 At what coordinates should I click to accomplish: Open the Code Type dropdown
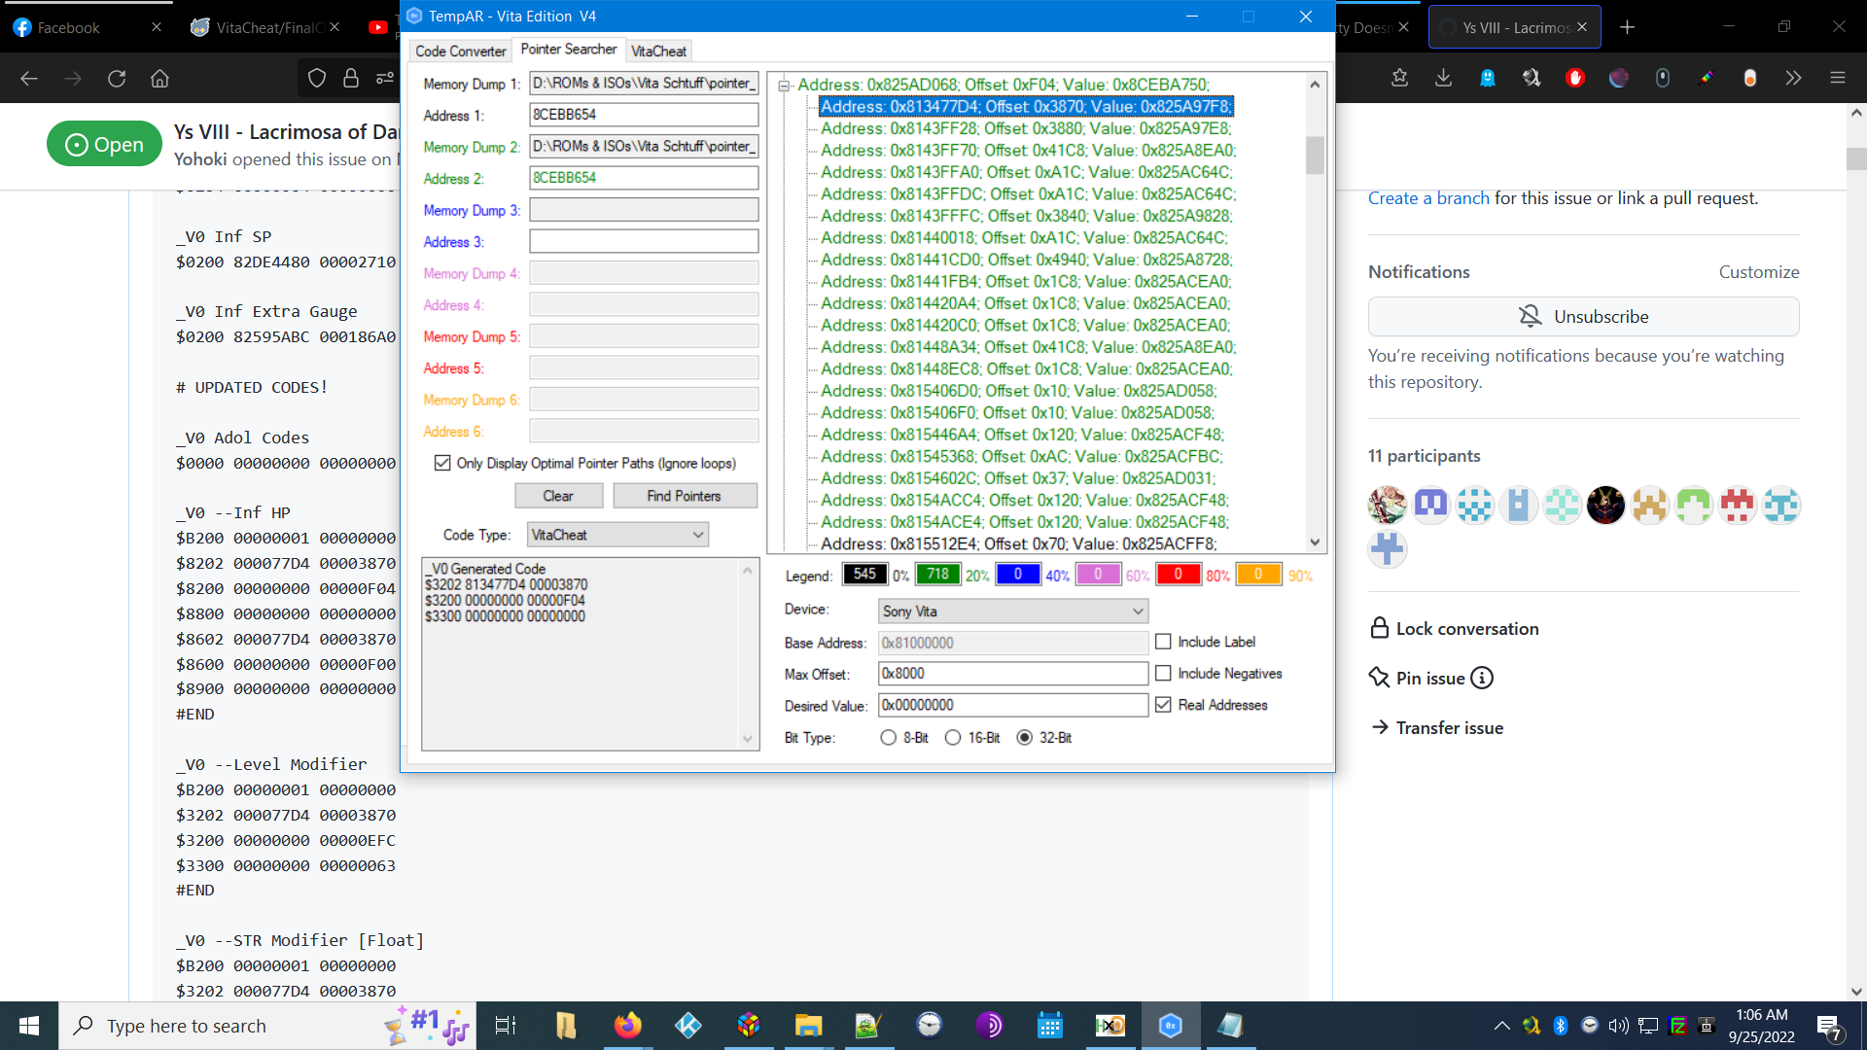[617, 535]
